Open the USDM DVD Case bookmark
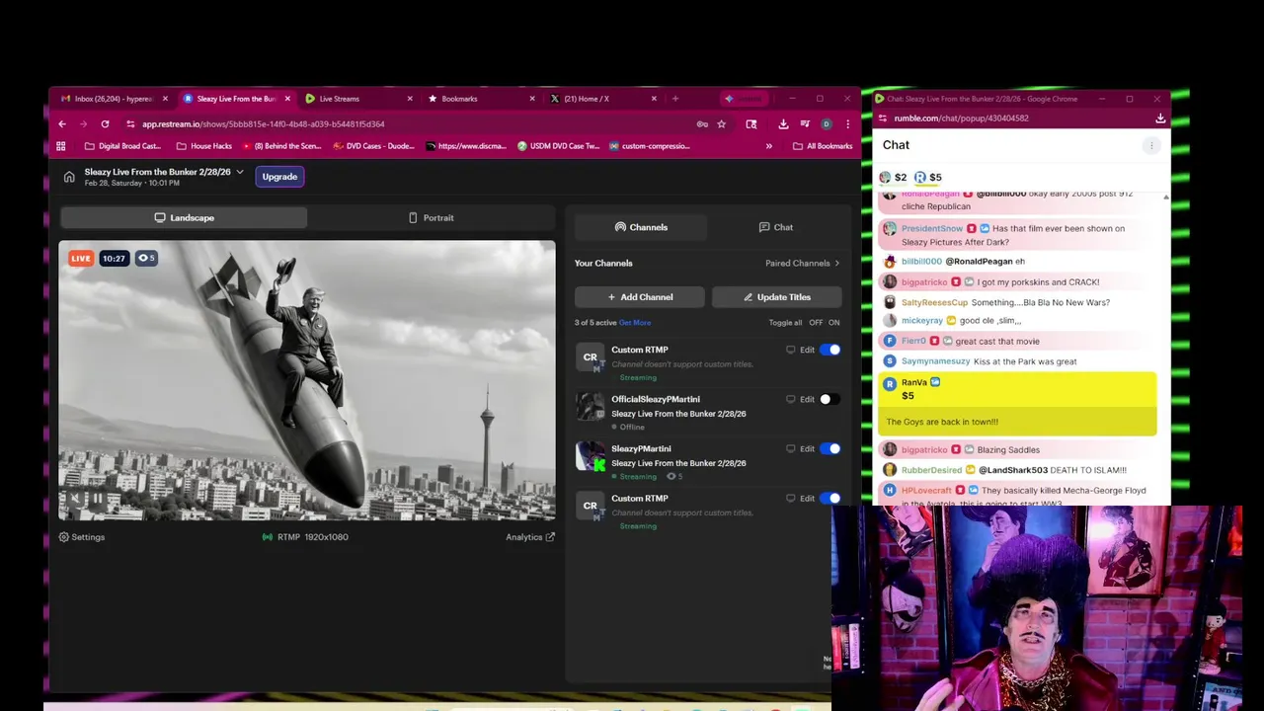This screenshot has width=1264, height=711. coord(557,146)
